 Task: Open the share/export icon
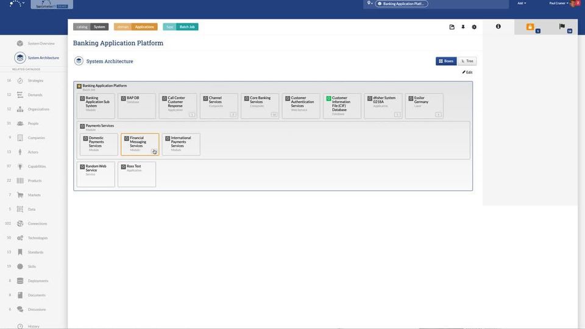[452, 27]
